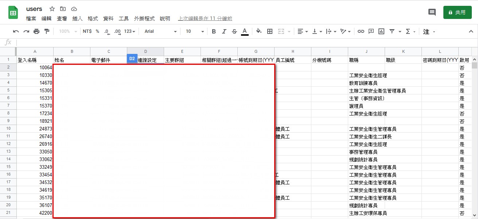
Task: Open the 外掛程式 menu
Action: point(144,19)
